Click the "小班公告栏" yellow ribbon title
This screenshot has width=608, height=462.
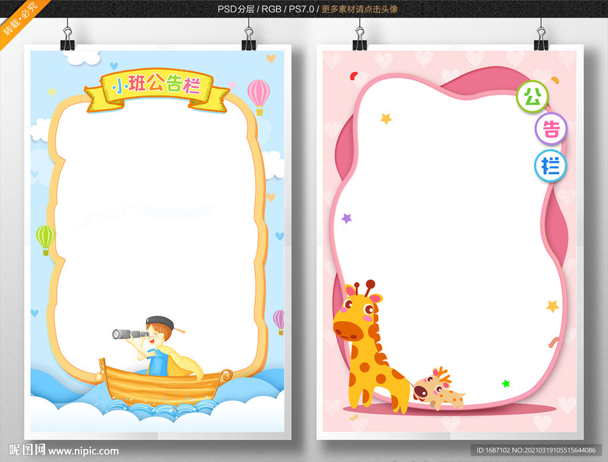tap(157, 91)
